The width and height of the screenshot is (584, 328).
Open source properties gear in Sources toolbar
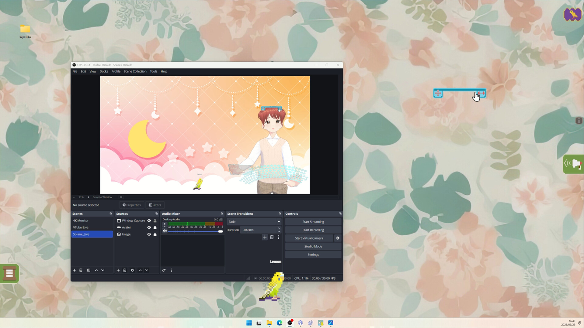pos(132,270)
